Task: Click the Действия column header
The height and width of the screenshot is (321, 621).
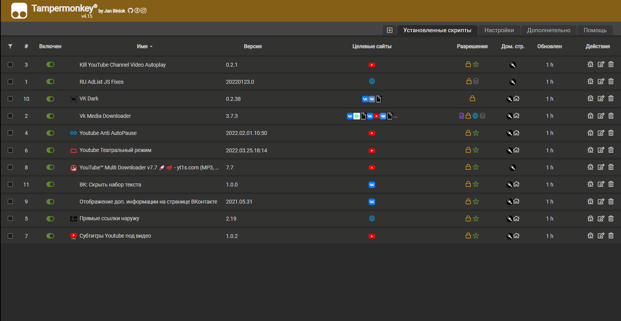Action: (598, 46)
